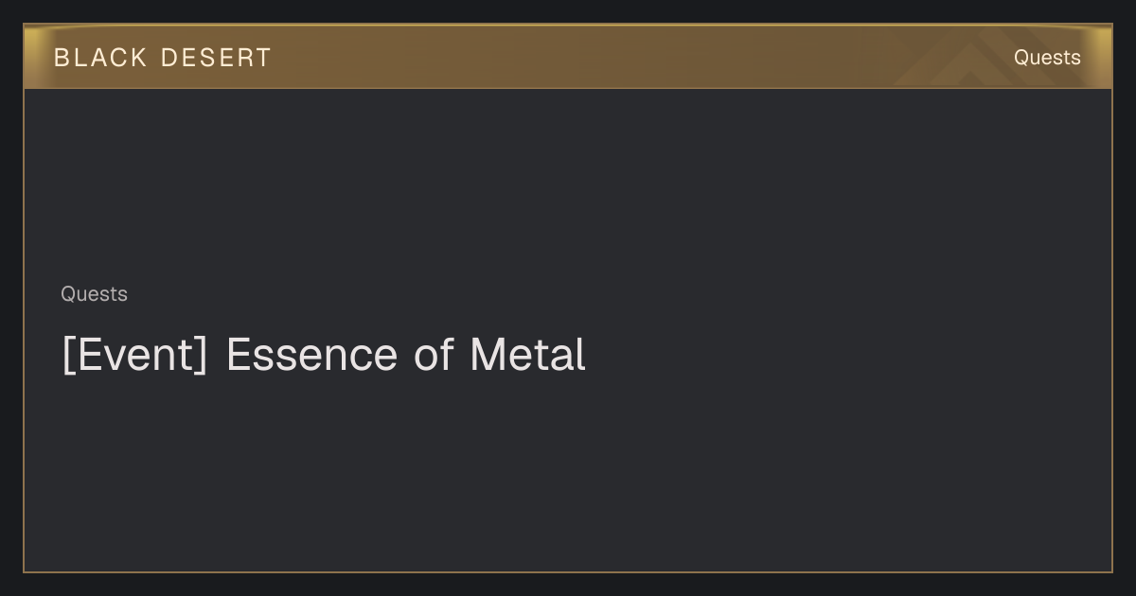The image size is (1136, 596).
Task: Click the glossy right edge of the gold banner
Action: point(1102,57)
